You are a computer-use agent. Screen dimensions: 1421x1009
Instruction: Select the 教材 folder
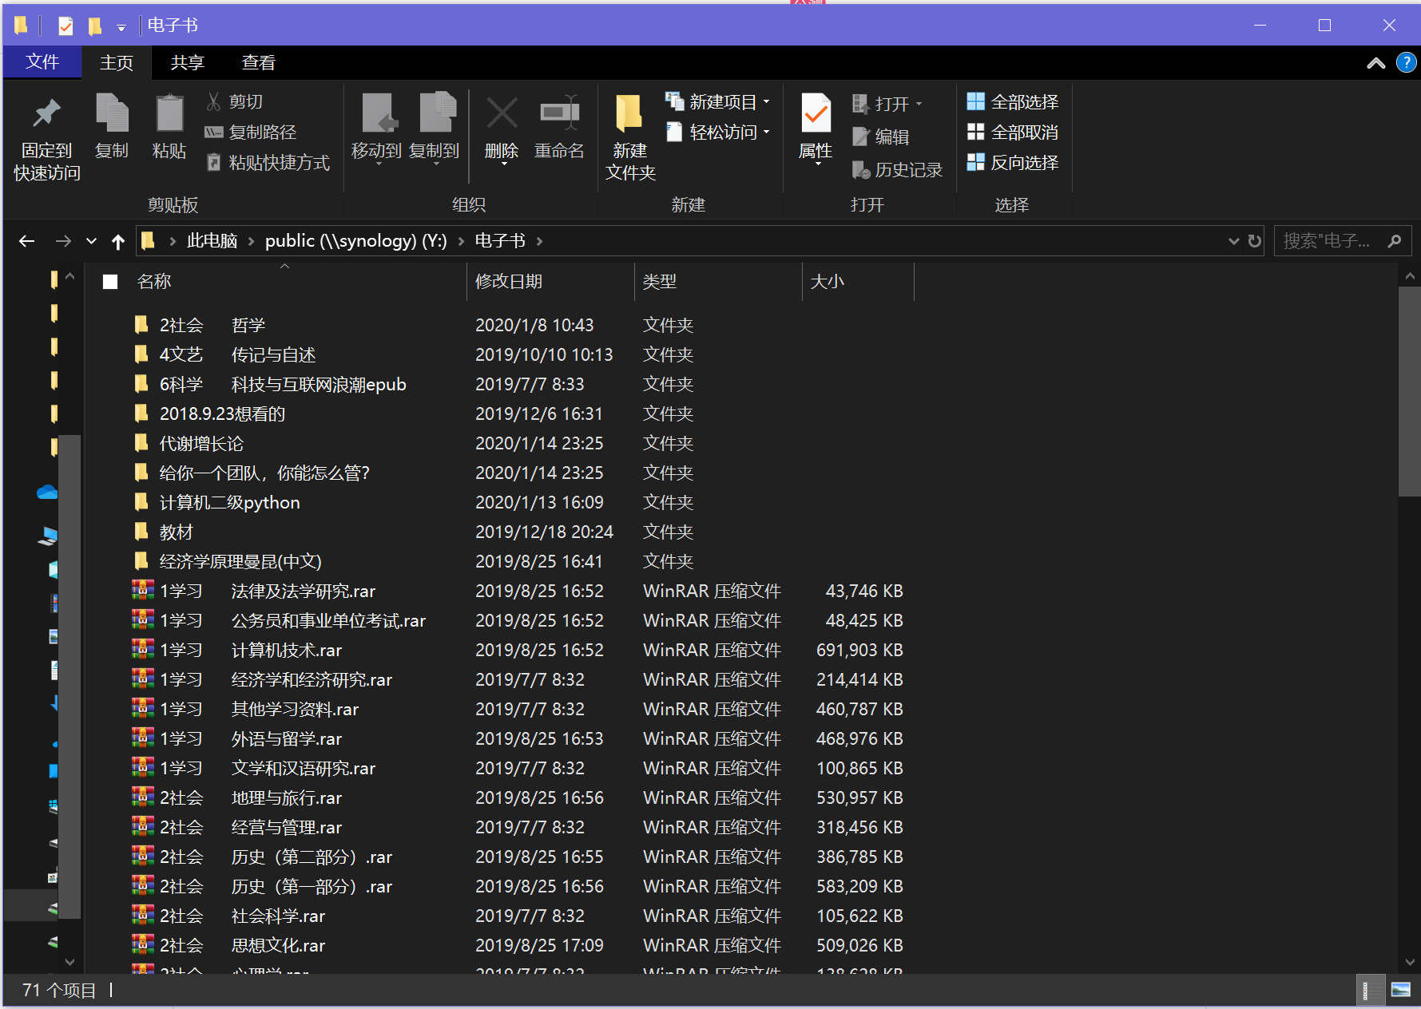(x=164, y=532)
